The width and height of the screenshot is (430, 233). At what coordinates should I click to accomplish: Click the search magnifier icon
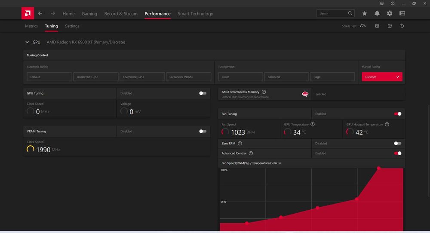(350, 13)
